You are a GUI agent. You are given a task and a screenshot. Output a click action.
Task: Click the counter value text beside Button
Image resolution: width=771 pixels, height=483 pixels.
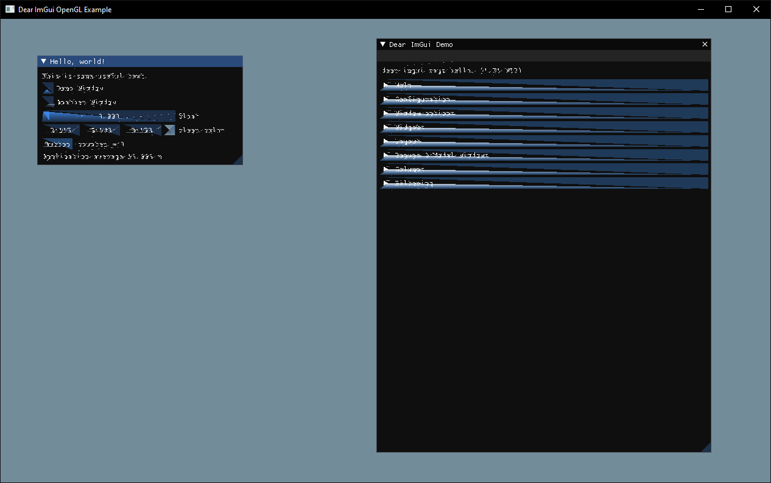[100, 144]
